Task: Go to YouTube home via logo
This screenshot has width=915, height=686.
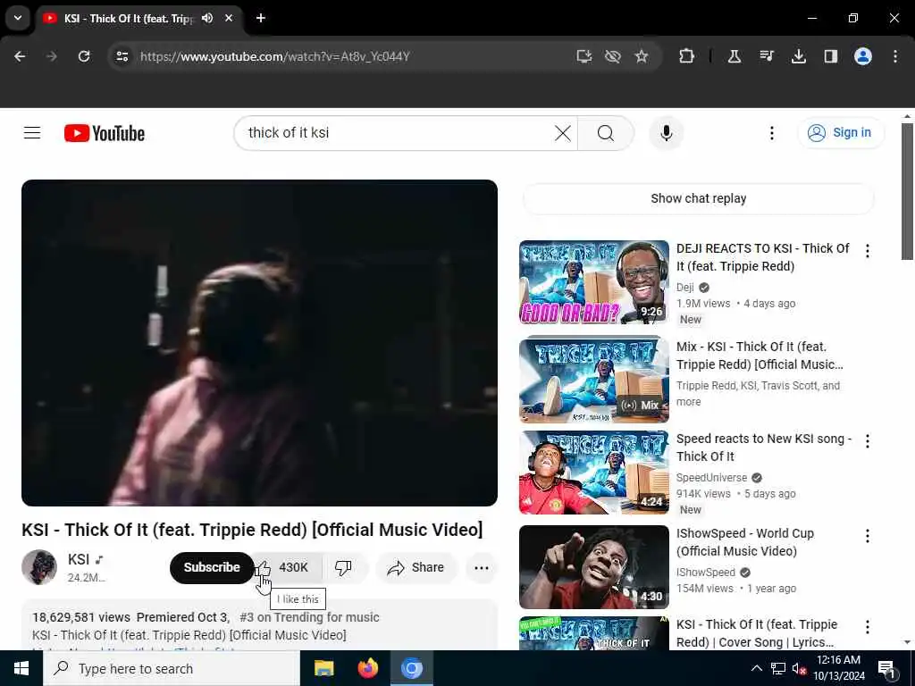Action: click(105, 133)
